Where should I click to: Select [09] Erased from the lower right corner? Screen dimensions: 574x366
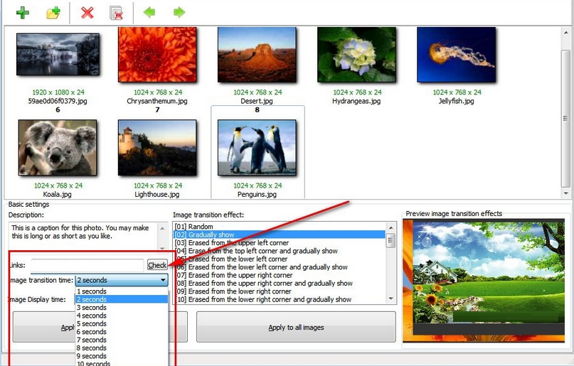pos(280,291)
